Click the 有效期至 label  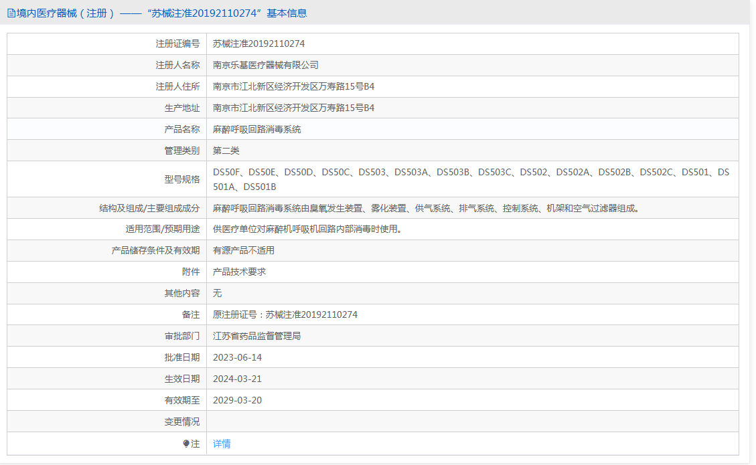181,400
